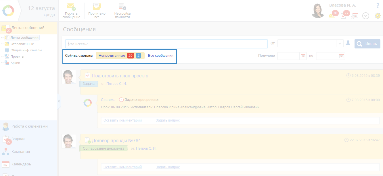
Task: Click the task icon beside Подготовить план проекта
Action: pos(88,75)
